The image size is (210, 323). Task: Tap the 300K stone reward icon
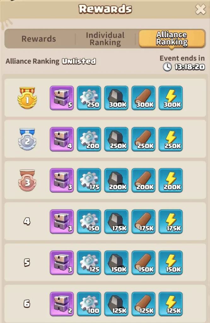click(116, 98)
